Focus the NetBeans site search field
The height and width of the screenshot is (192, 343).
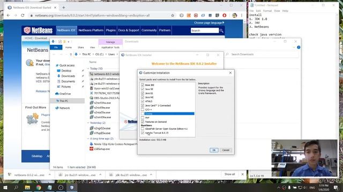click(x=205, y=30)
